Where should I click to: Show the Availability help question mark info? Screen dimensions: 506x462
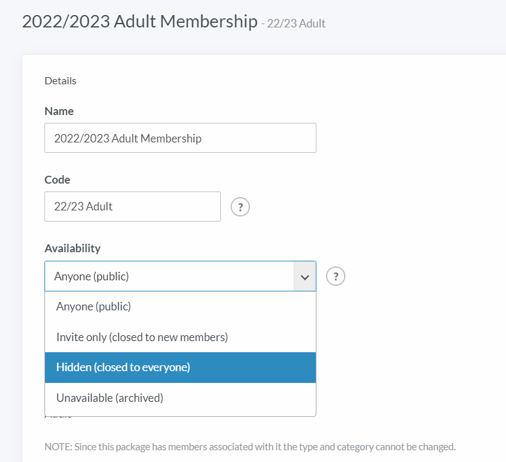pos(335,276)
